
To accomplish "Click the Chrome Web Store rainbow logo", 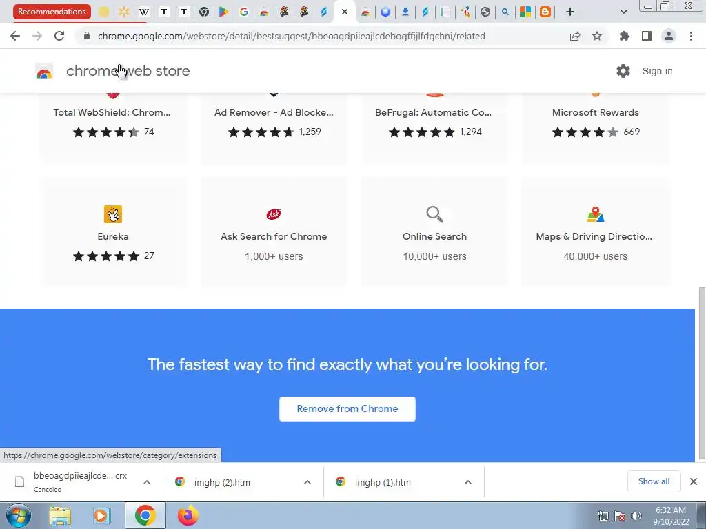I will point(44,71).
